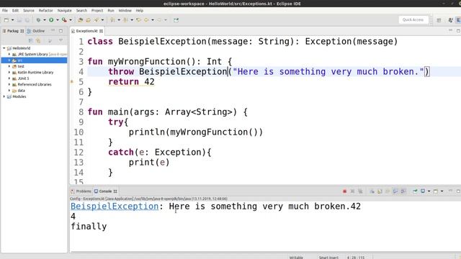Expand the data folder node
Image resolution: width=461 pixels, height=259 pixels.
9,91
